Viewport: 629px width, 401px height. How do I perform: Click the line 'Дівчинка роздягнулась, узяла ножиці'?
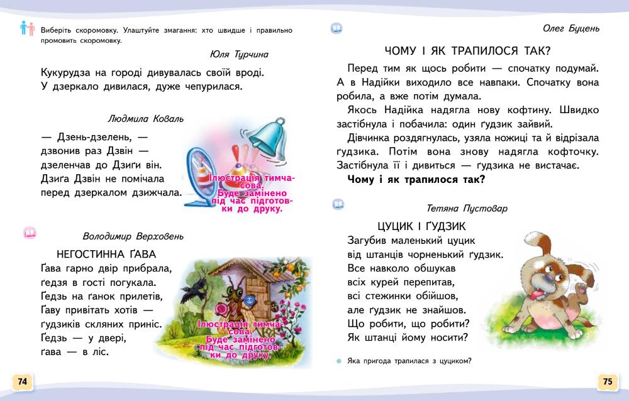coord(473,138)
